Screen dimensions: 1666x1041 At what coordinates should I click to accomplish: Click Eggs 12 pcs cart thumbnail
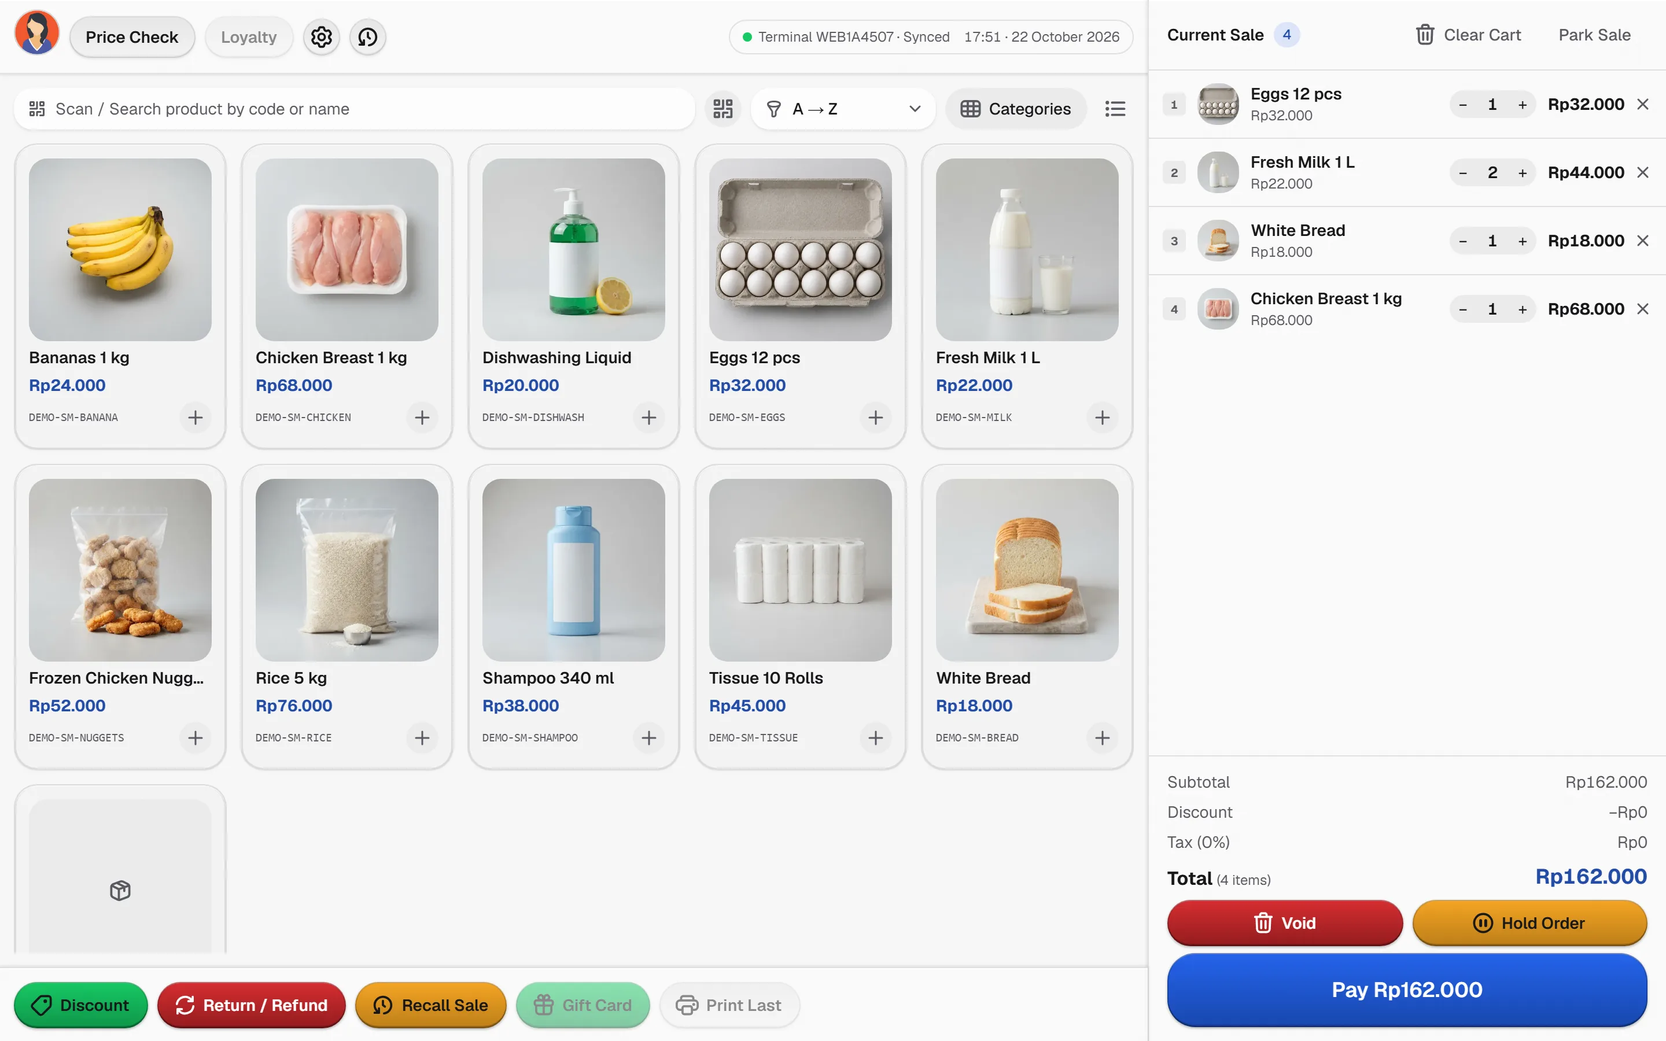[x=1218, y=104]
